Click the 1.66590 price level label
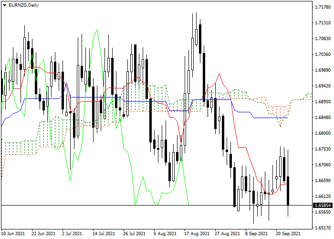The width and height of the screenshot is (334, 239). tap(323, 181)
